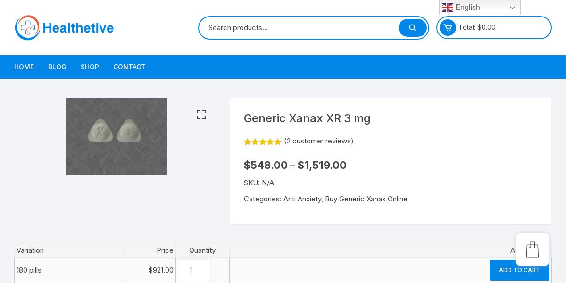
Task: Open the 2 customer reviews link
Action: [x=319, y=141]
